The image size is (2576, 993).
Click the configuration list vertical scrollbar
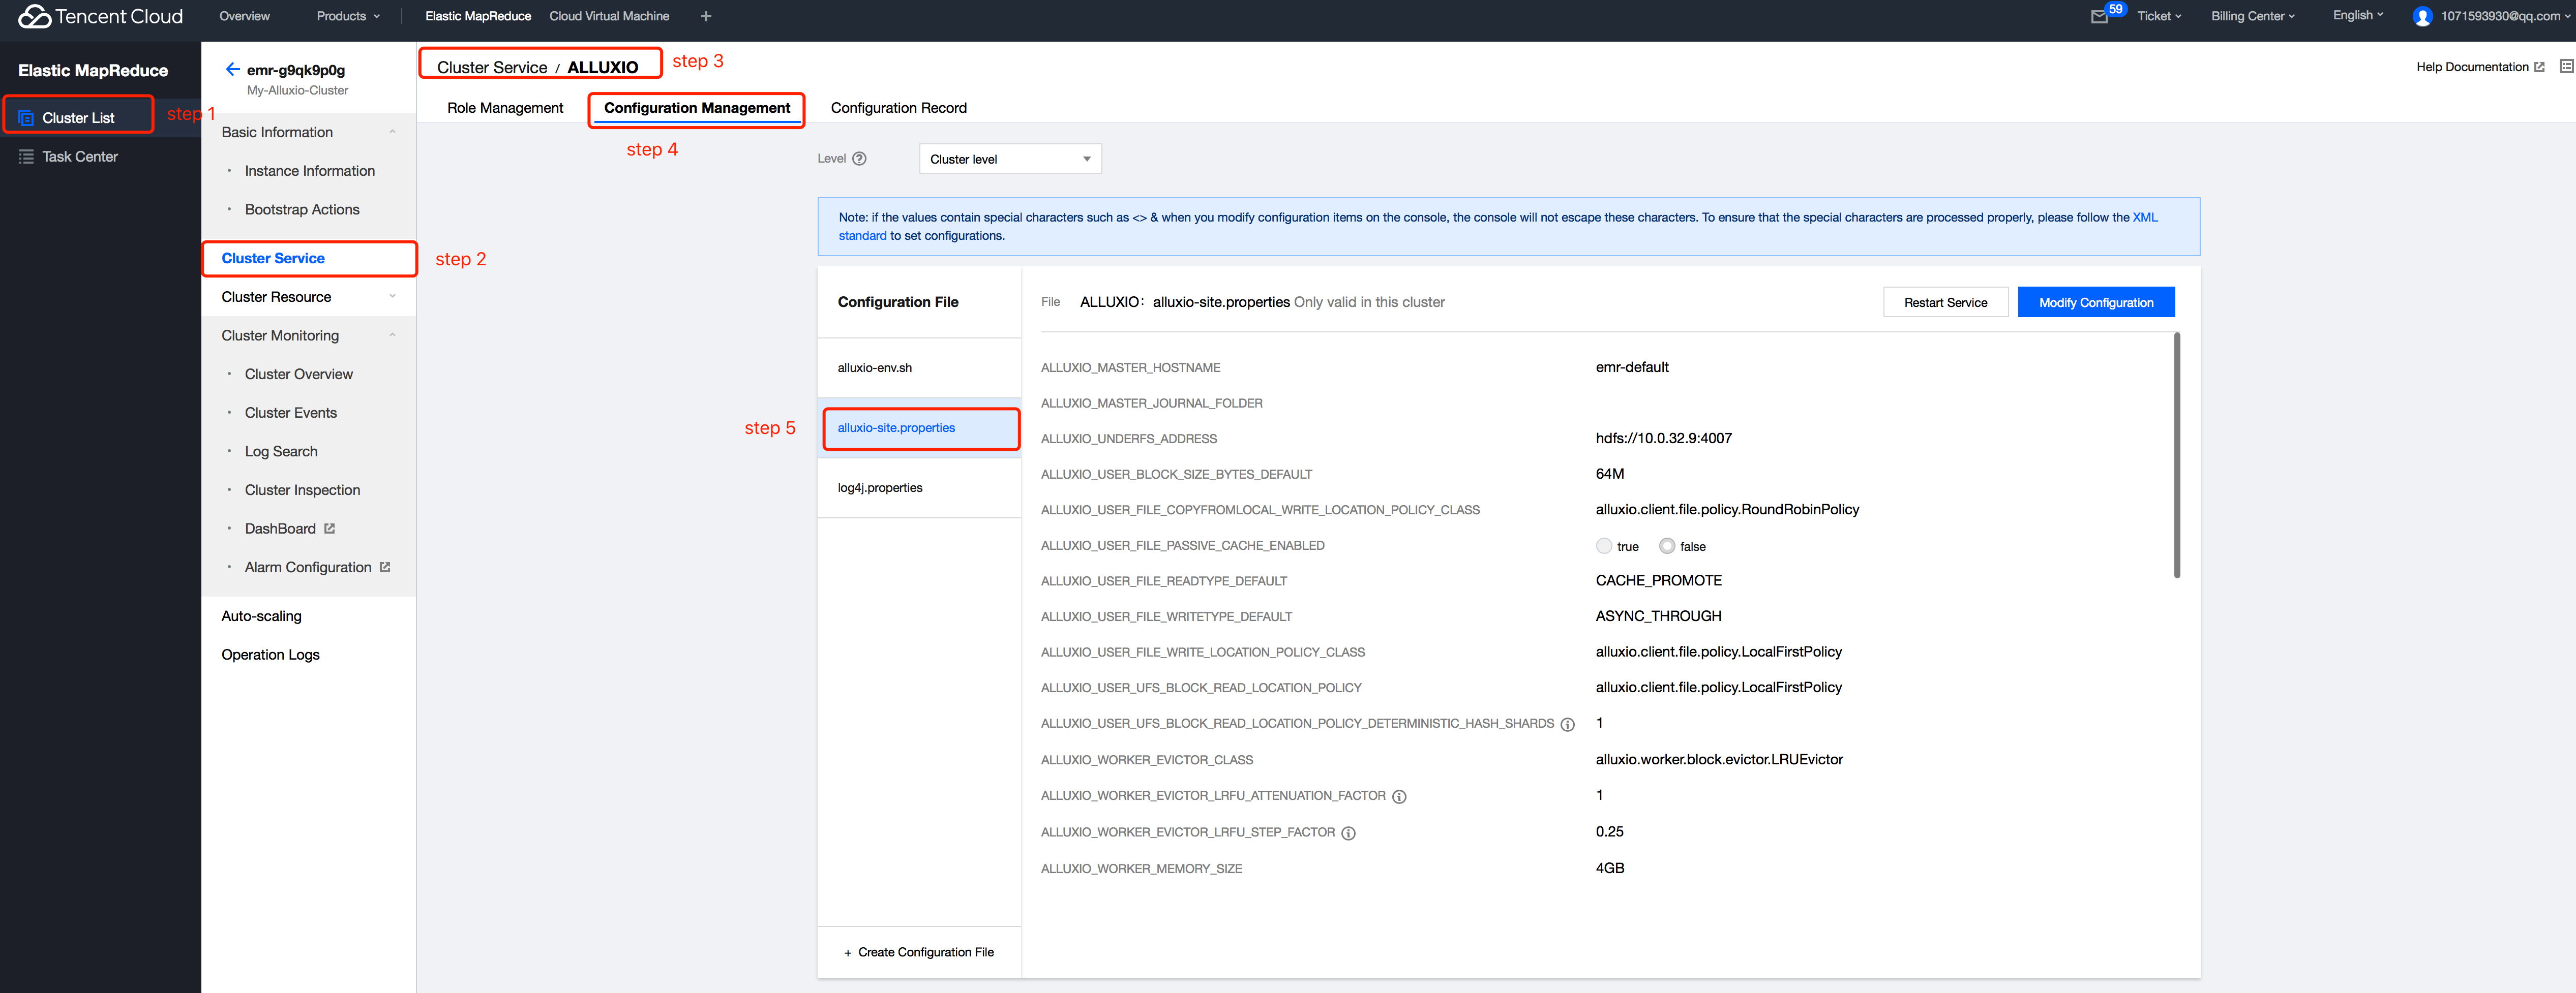[2177, 455]
